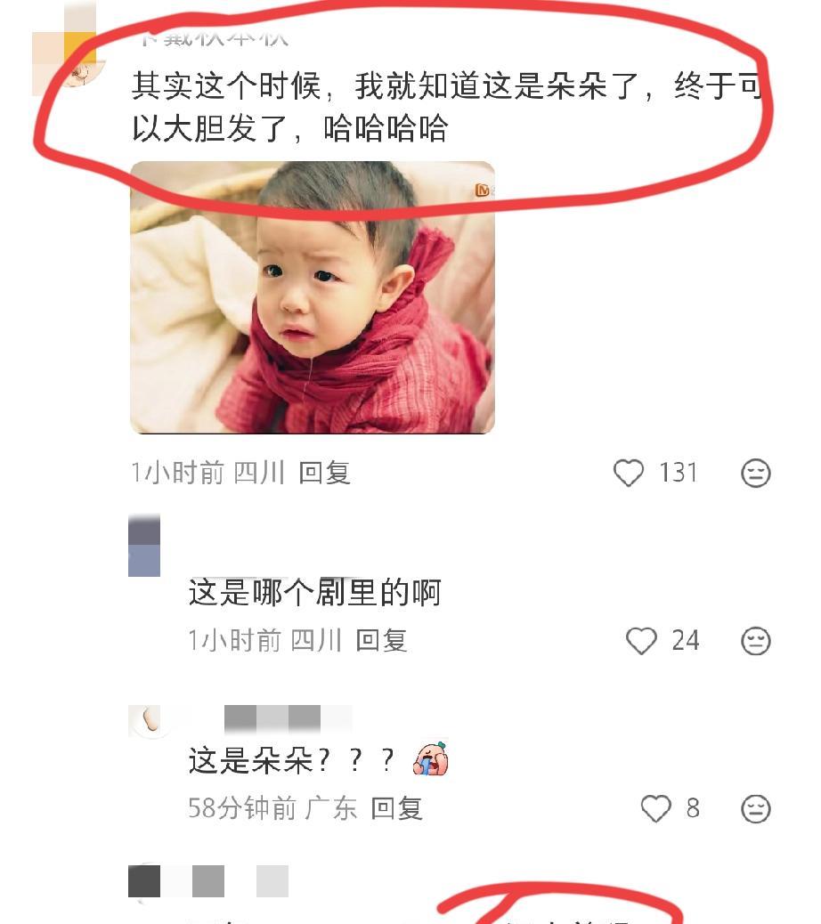The width and height of the screenshot is (821, 924).
Task: Like the comment with 131 likes
Action: point(629,474)
